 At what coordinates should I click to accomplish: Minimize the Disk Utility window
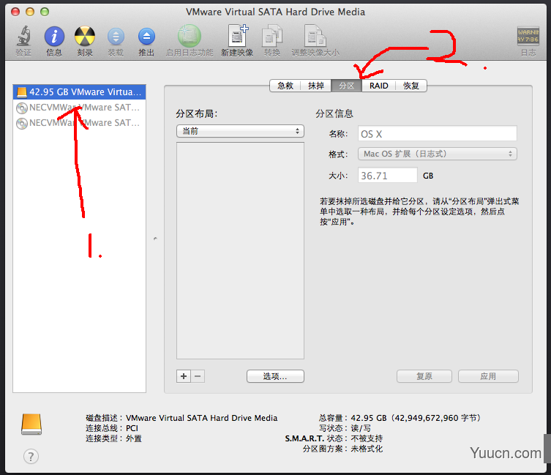tap(30, 12)
